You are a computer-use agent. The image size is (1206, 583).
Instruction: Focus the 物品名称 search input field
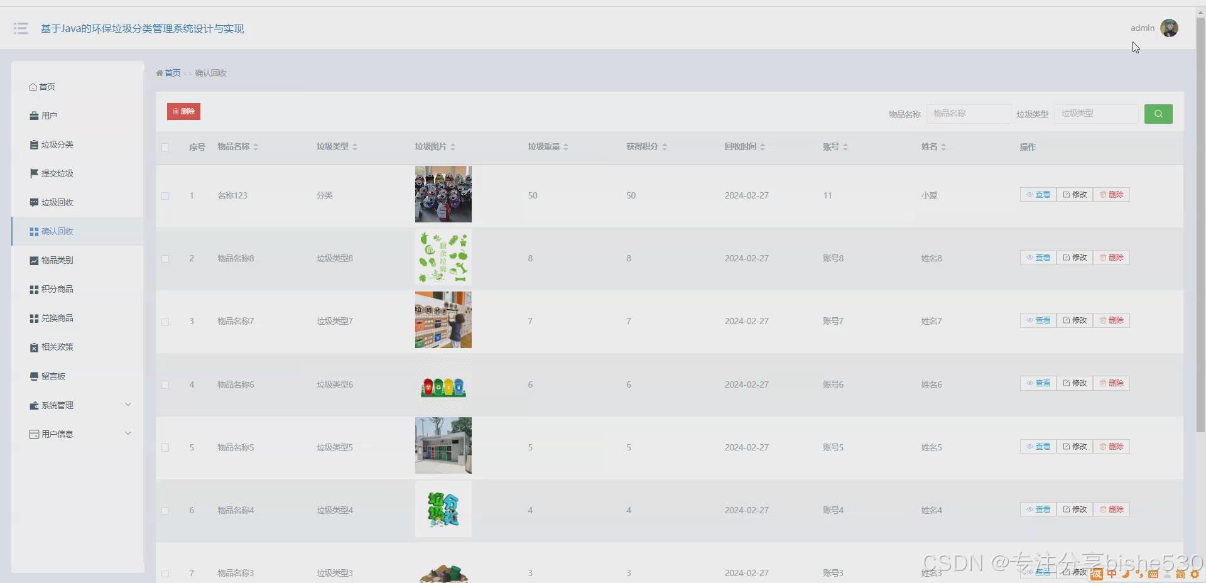click(969, 114)
